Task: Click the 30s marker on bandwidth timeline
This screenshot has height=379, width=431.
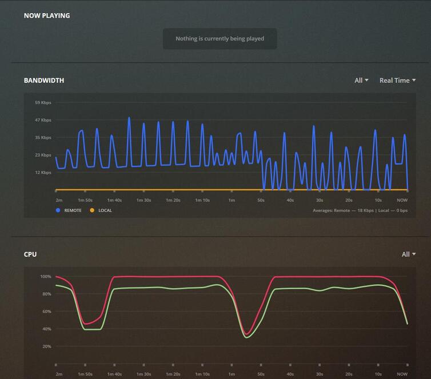Action: (320, 200)
